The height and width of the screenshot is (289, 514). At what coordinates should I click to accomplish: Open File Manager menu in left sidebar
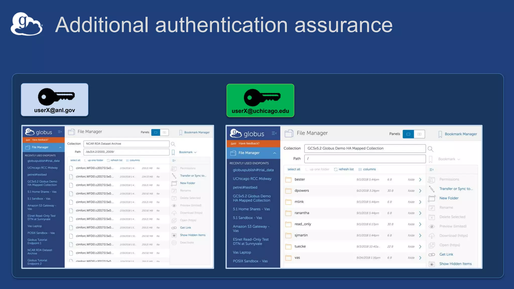point(44,147)
